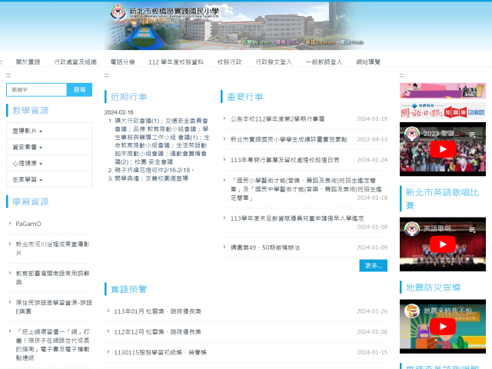Click event item 開學典禮：友善校園週宣導
492x369 pixels.
(151, 178)
